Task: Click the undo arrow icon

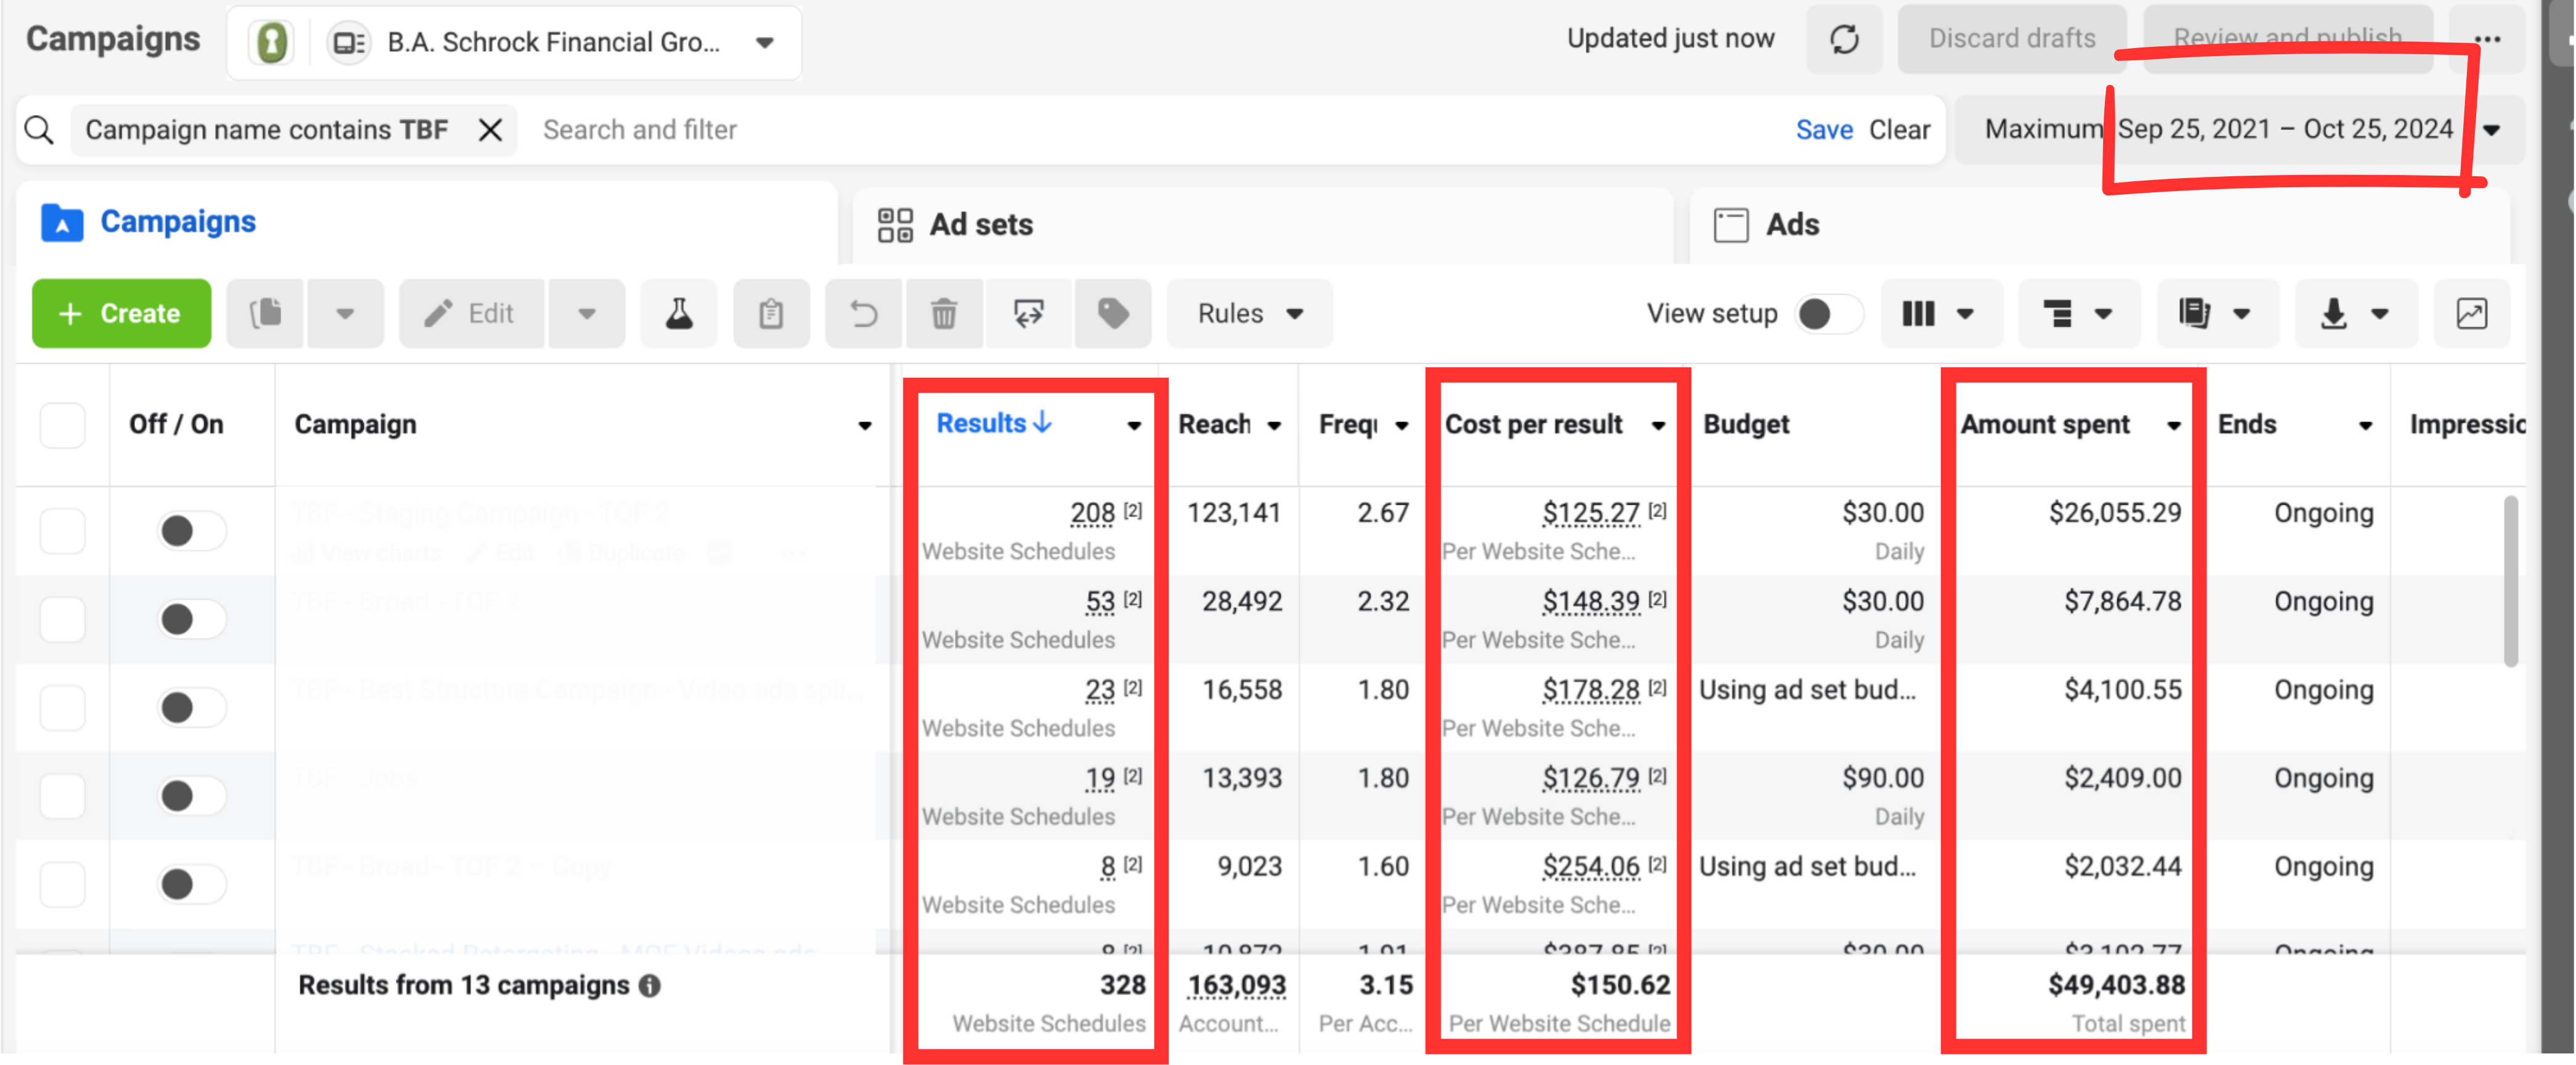Action: [863, 314]
